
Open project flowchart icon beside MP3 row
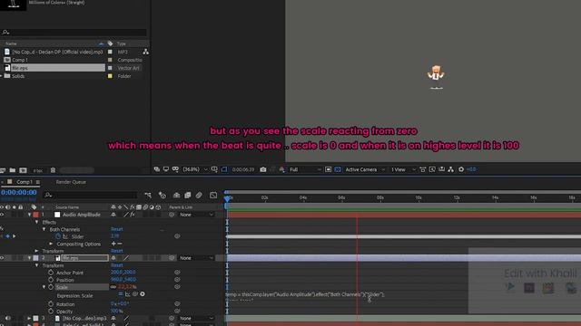pos(145,52)
